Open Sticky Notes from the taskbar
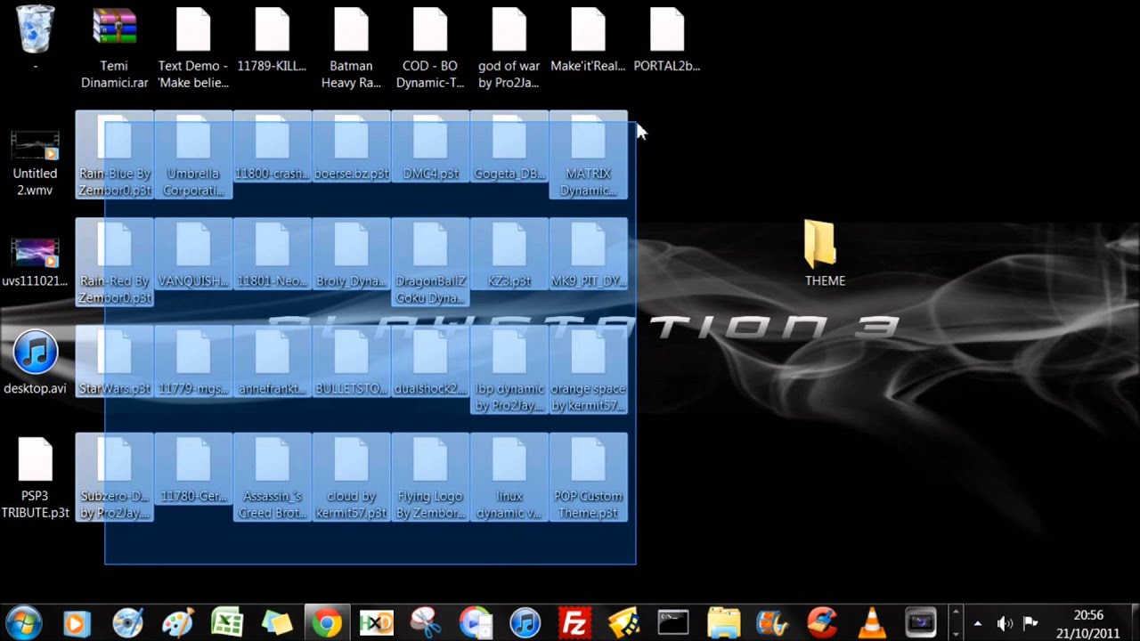 [276, 622]
